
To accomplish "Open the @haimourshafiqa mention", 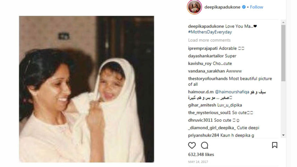I will [232, 92].
